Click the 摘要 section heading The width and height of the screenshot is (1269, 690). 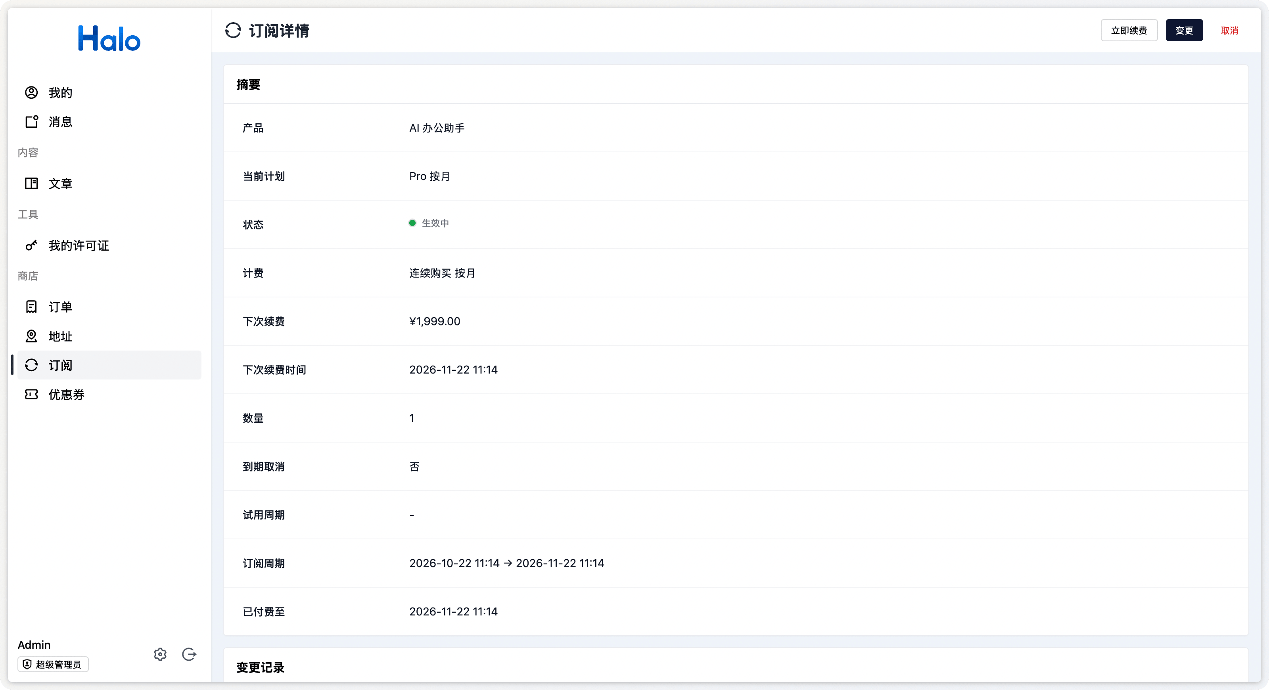[248, 85]
